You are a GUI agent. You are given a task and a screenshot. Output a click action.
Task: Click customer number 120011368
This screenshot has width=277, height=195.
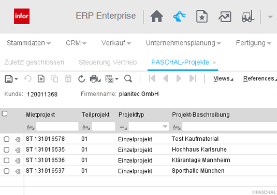[x=42, y=94]
